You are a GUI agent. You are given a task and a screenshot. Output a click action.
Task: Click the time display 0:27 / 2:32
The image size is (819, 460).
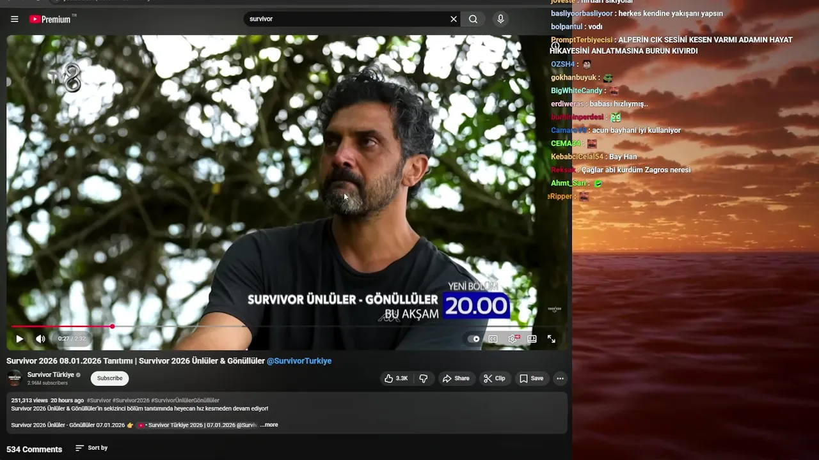pos(72,339)
